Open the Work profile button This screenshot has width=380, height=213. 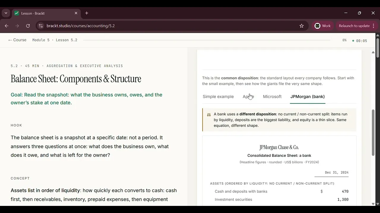[x=323, y=26]
